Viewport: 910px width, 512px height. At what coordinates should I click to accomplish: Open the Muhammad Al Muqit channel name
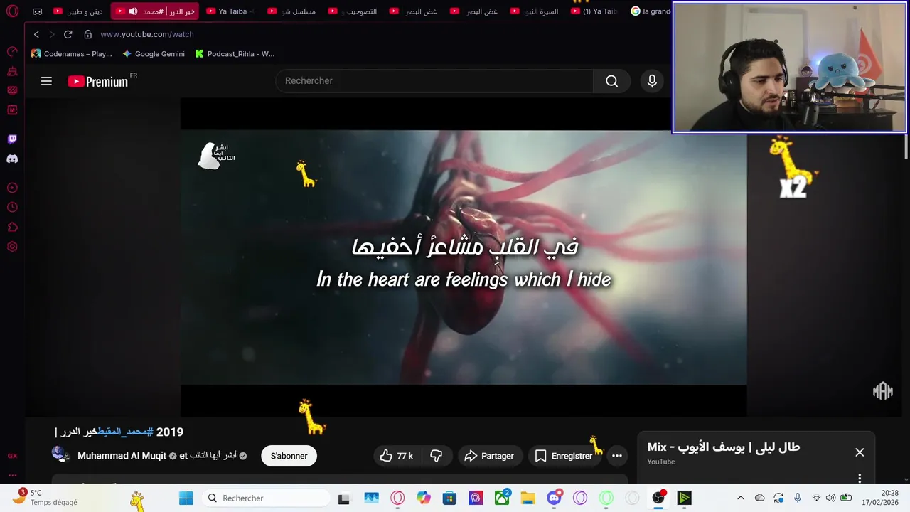[122, 456]
